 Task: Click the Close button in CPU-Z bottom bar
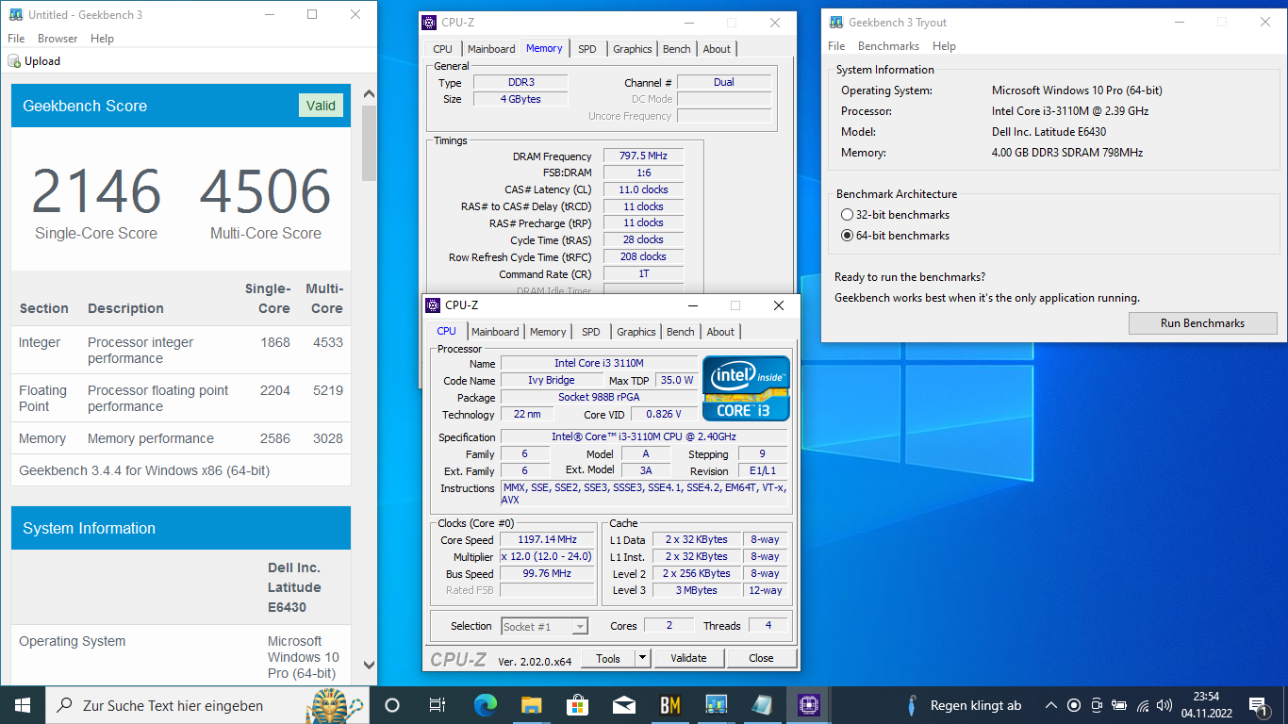pyautogui.click(x=761, y=658)
